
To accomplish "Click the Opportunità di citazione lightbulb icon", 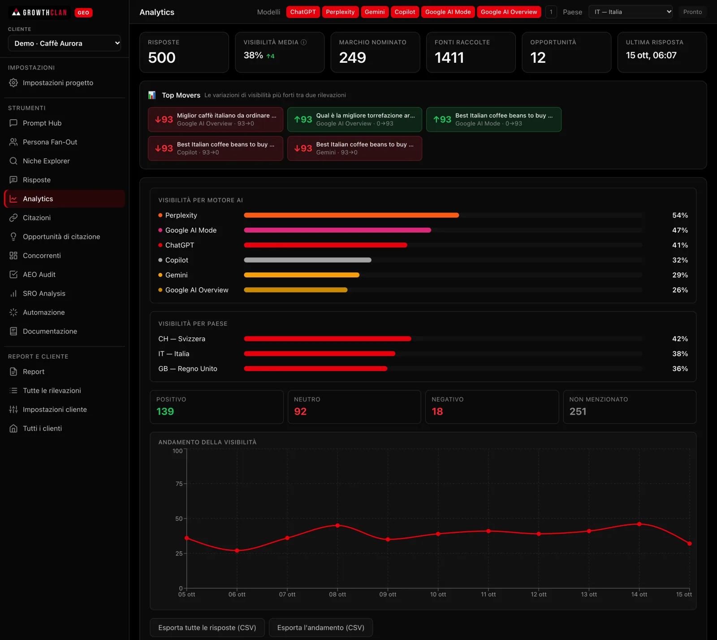I will pos(13,237).
